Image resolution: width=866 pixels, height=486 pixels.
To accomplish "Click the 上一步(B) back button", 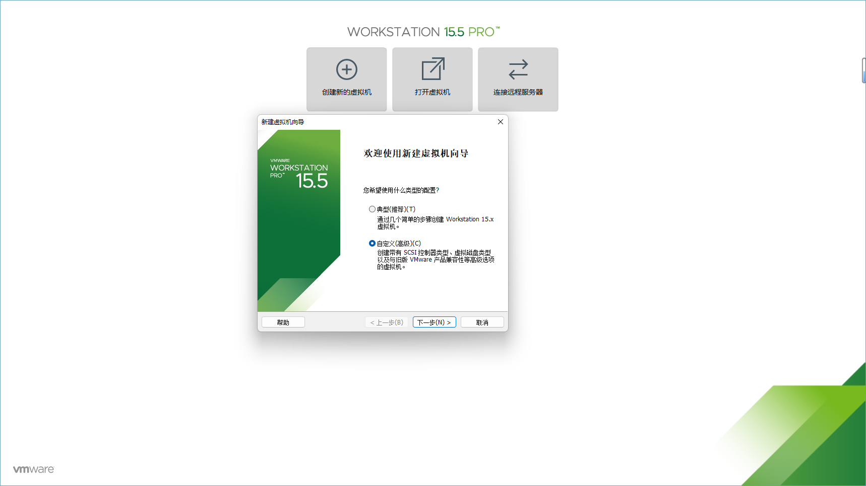I will pos(387,322).
